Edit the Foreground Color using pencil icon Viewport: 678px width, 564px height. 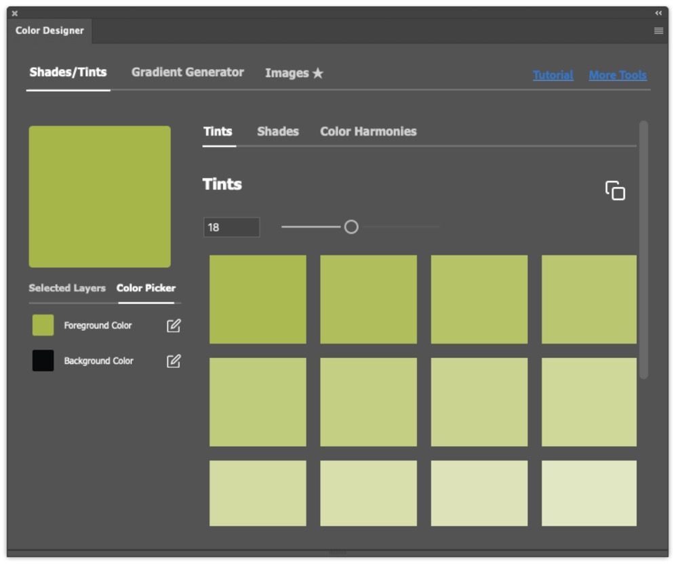[174, 325]
